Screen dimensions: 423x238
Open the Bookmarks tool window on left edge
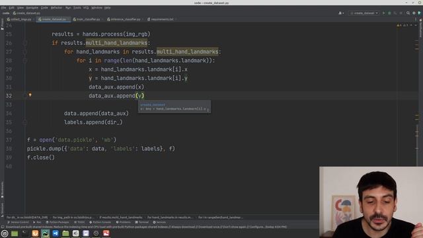click(x=2, y=190)
